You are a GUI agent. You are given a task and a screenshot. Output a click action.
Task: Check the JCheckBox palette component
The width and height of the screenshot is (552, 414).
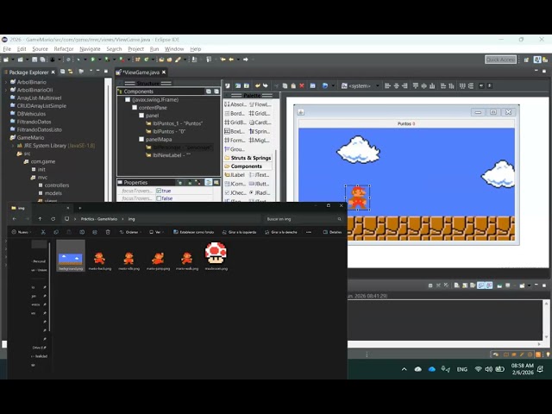pos(235,193)
